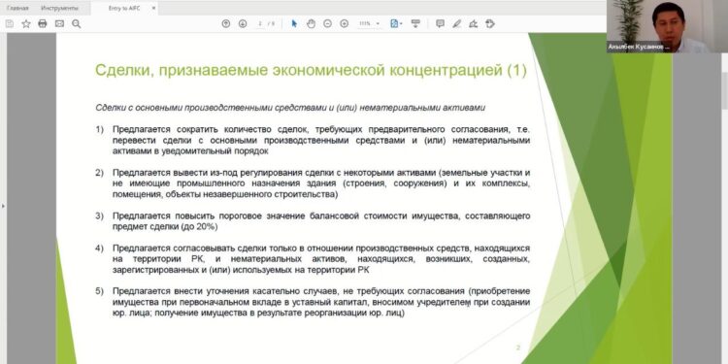728x364 pixels.
Task: Zoom out with the minus icon
Action: coord(327,23)
